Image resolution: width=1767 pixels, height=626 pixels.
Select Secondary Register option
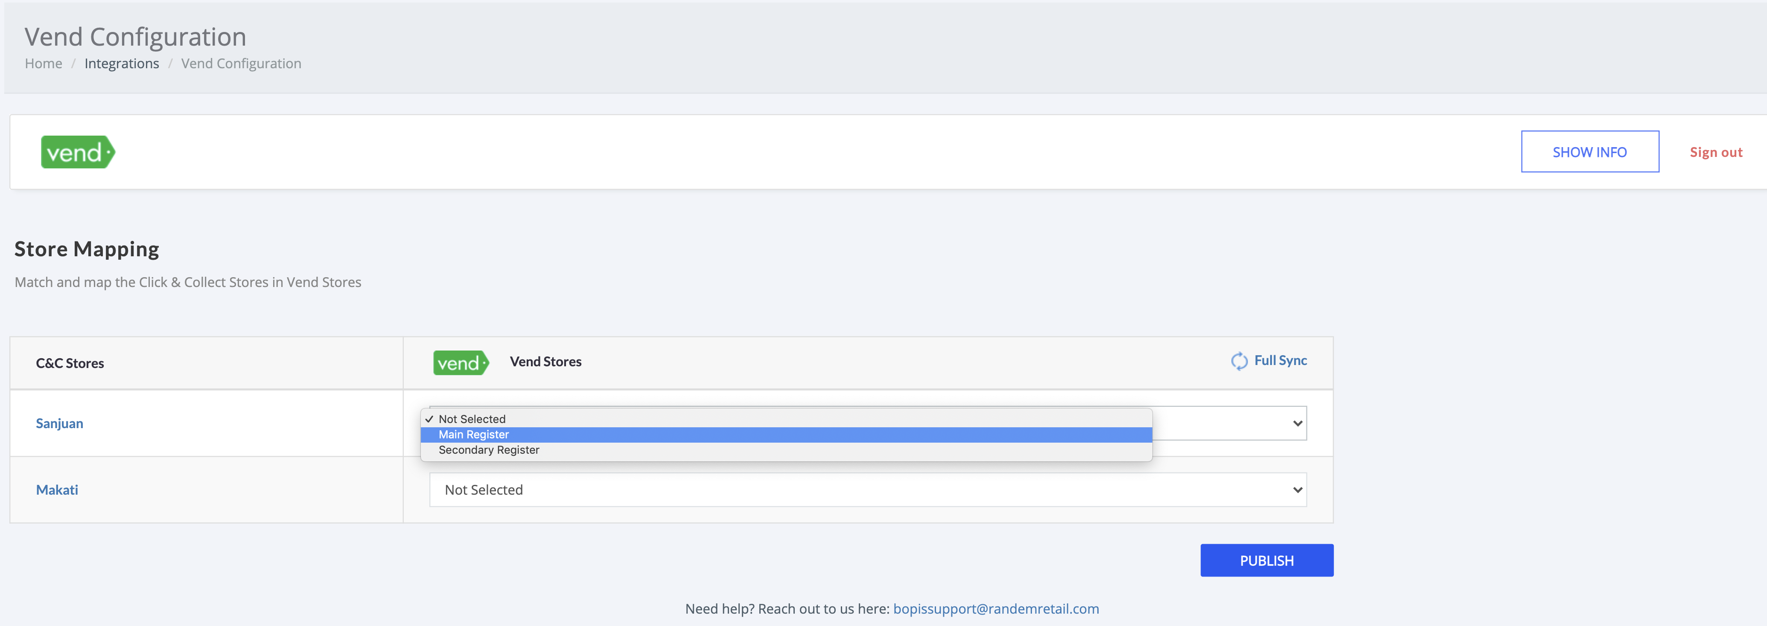[x=786, y=450]
